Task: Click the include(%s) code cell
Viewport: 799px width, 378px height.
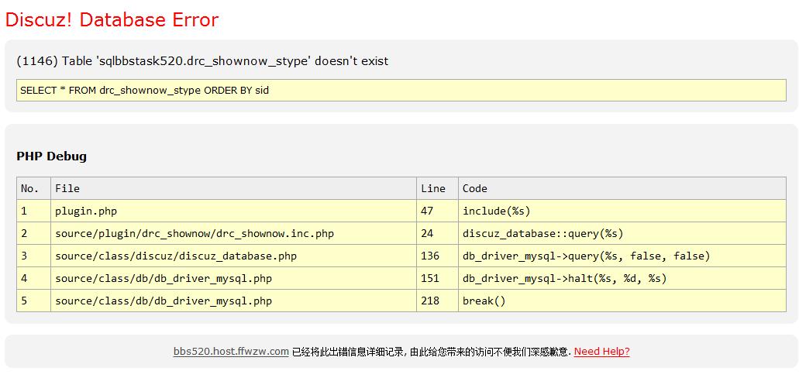Action: [497, 211]
